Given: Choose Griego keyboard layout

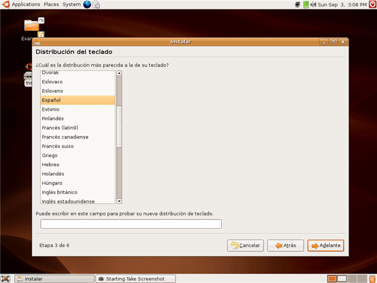Looking at the screenshot, I should [49, 155].
